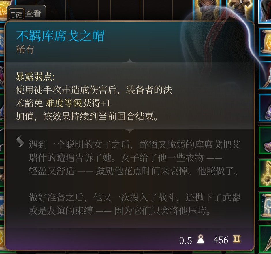This screenshot has width=271, height=254.
Task: Select the golden spell scroll item
Action: point(265,42)
